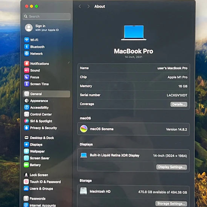
Task: Click the large MacBook Pro illustration
Action: (134, 33)
